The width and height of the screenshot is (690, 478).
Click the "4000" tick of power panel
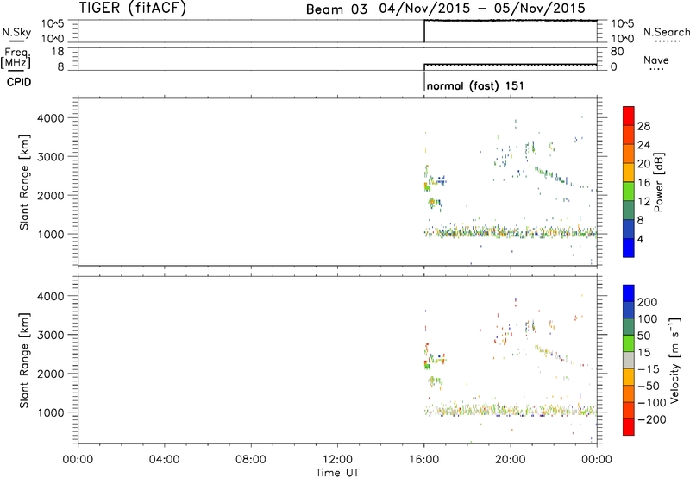(50, 118)
